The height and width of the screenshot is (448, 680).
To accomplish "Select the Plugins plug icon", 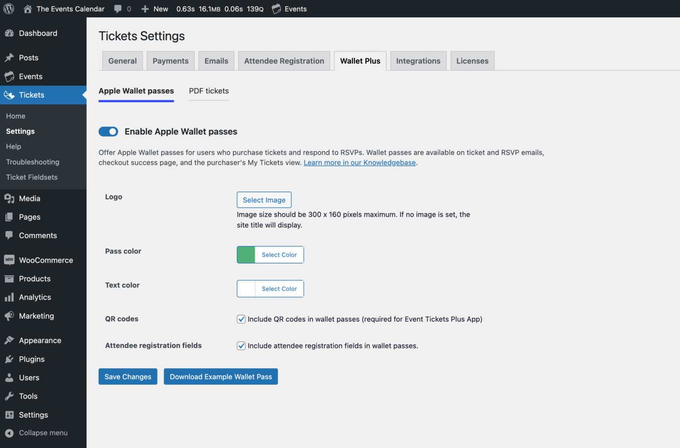I will coord(9,359).
